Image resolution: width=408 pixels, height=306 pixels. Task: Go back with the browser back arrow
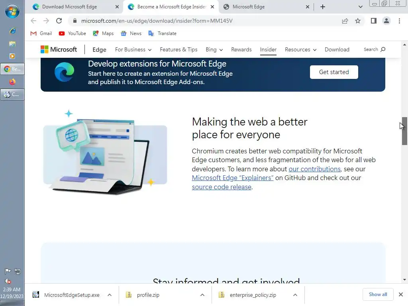(33, 21)
